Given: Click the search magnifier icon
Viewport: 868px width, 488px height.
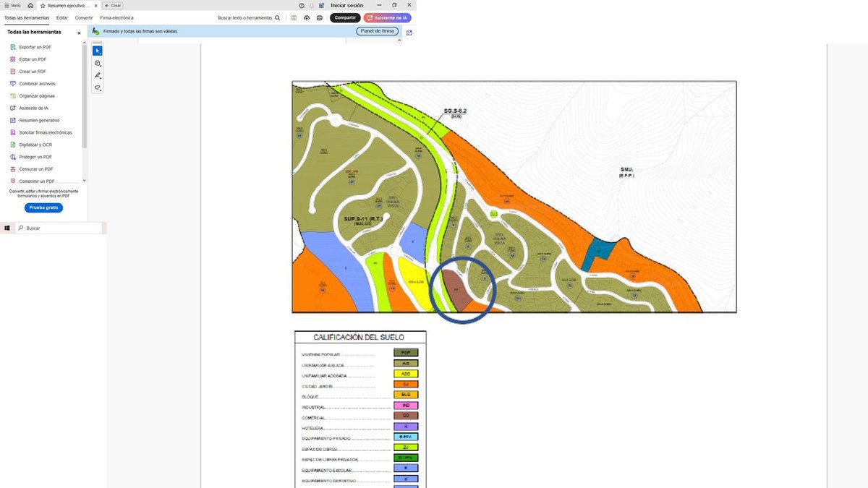Looking at the screenshot, I should point(278,17).
